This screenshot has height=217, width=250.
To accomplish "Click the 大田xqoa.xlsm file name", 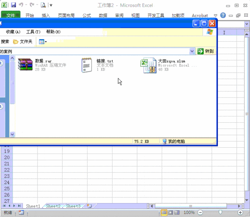I will coord(172,61).
